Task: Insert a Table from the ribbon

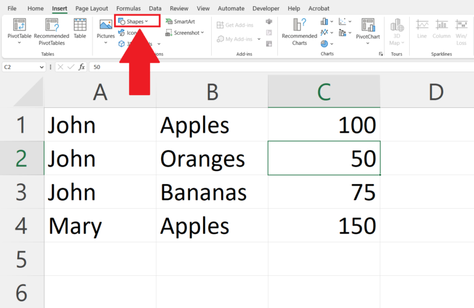Action: (80, 29)
